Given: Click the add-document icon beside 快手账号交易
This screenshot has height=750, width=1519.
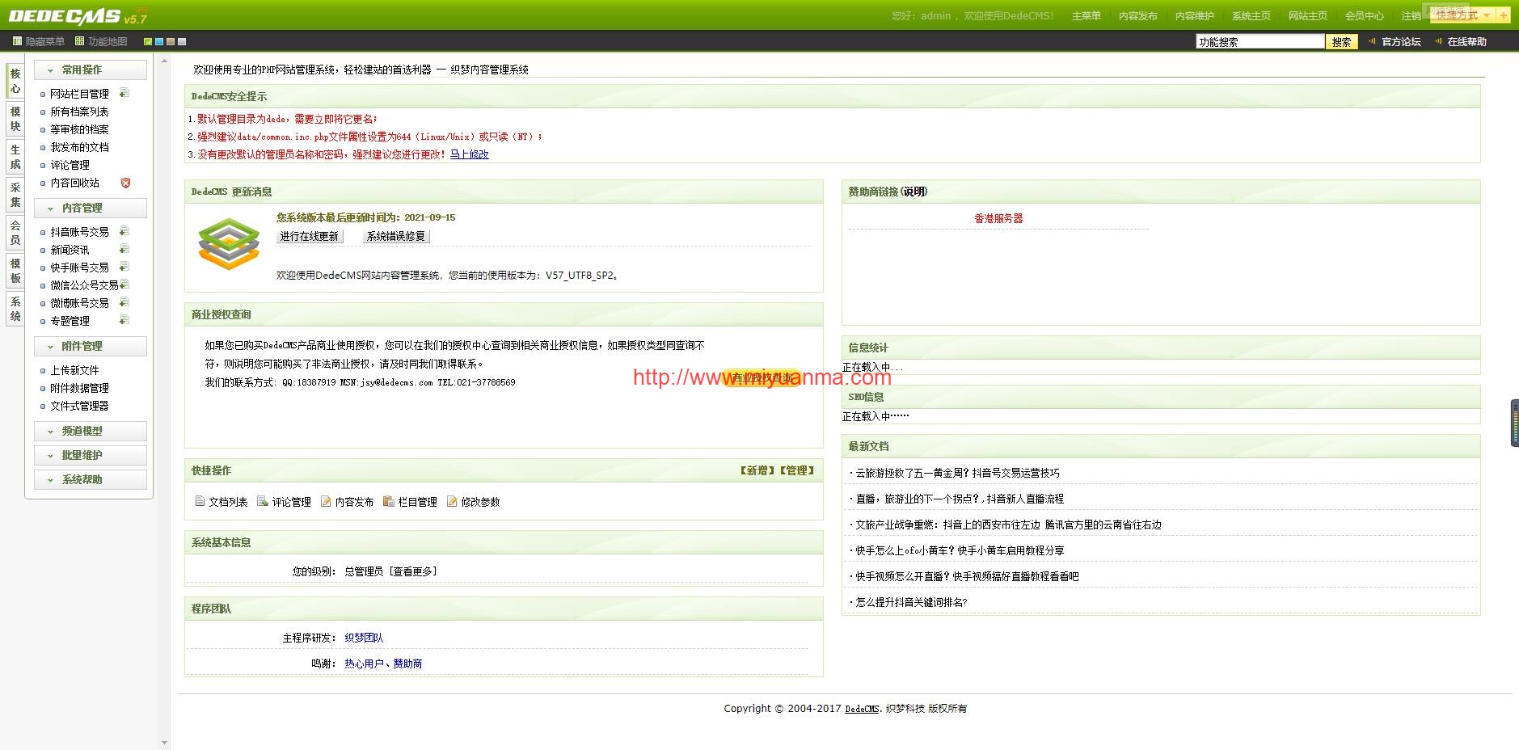Looking at the screenshot, I should point(124,268).
